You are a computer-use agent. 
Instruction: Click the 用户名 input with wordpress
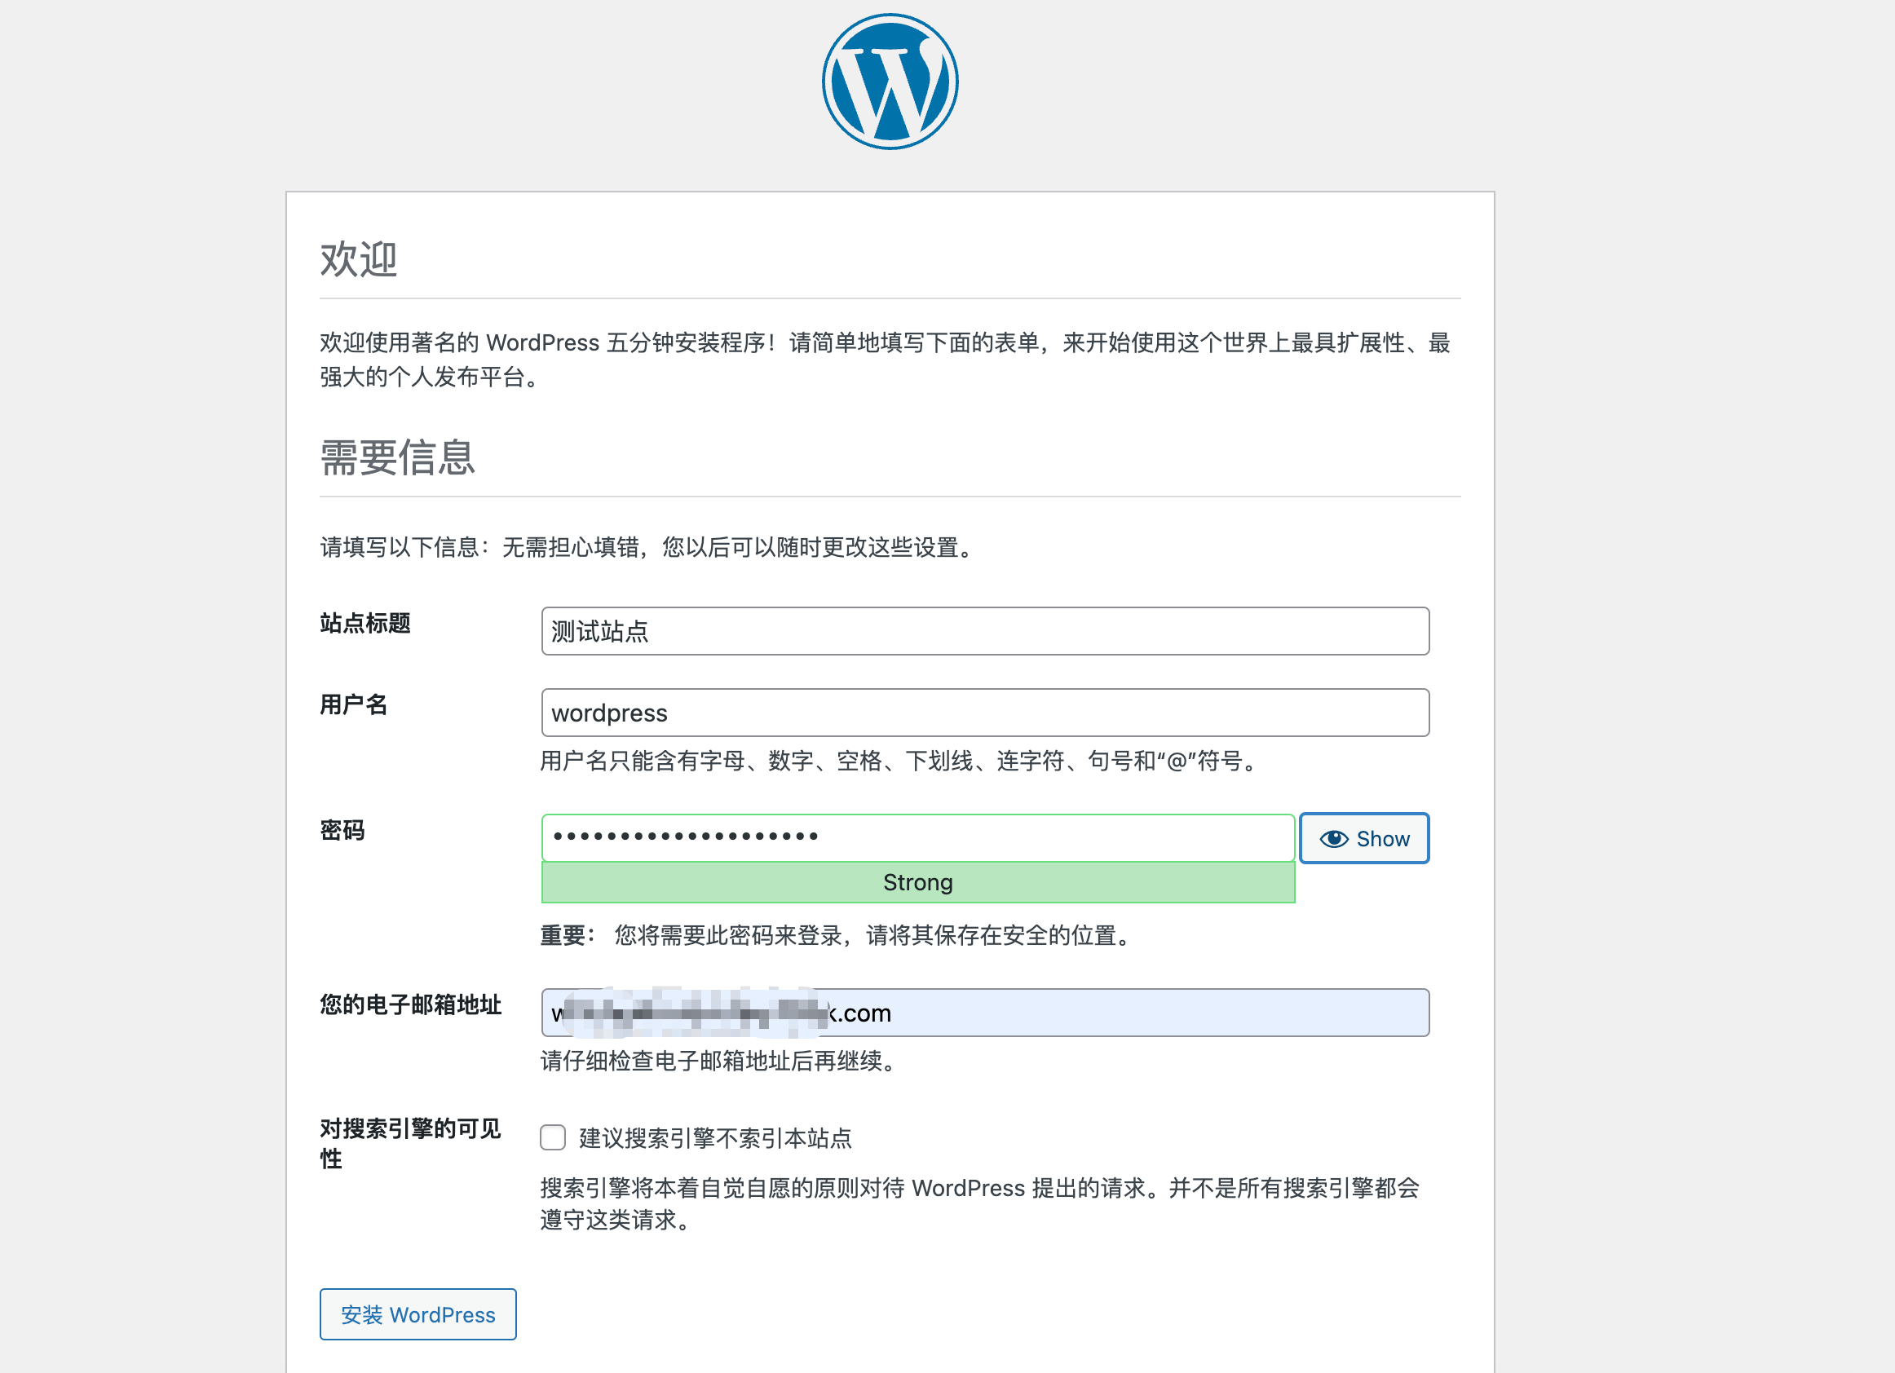985,713
